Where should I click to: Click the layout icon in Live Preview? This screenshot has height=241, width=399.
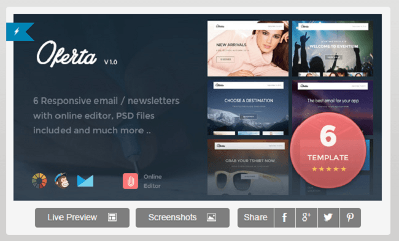click(x=112, y=217)
